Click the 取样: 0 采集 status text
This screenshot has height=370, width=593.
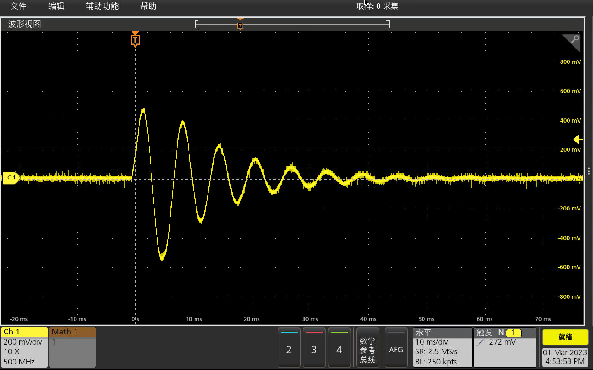coord(378,6)
